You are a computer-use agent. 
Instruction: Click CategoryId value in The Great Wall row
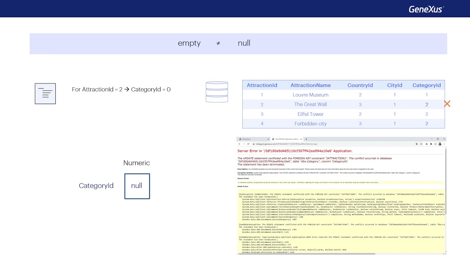coord(427,104)
